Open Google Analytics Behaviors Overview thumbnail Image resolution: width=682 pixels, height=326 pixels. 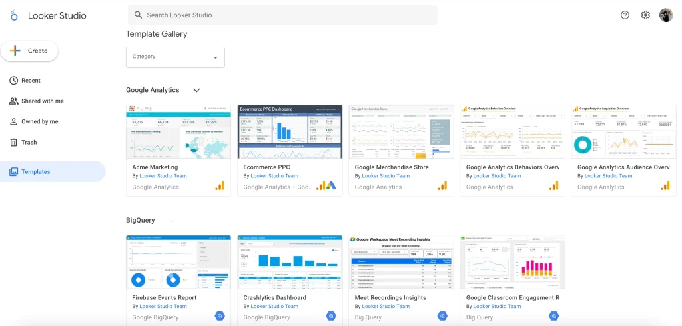pos(513,131)
